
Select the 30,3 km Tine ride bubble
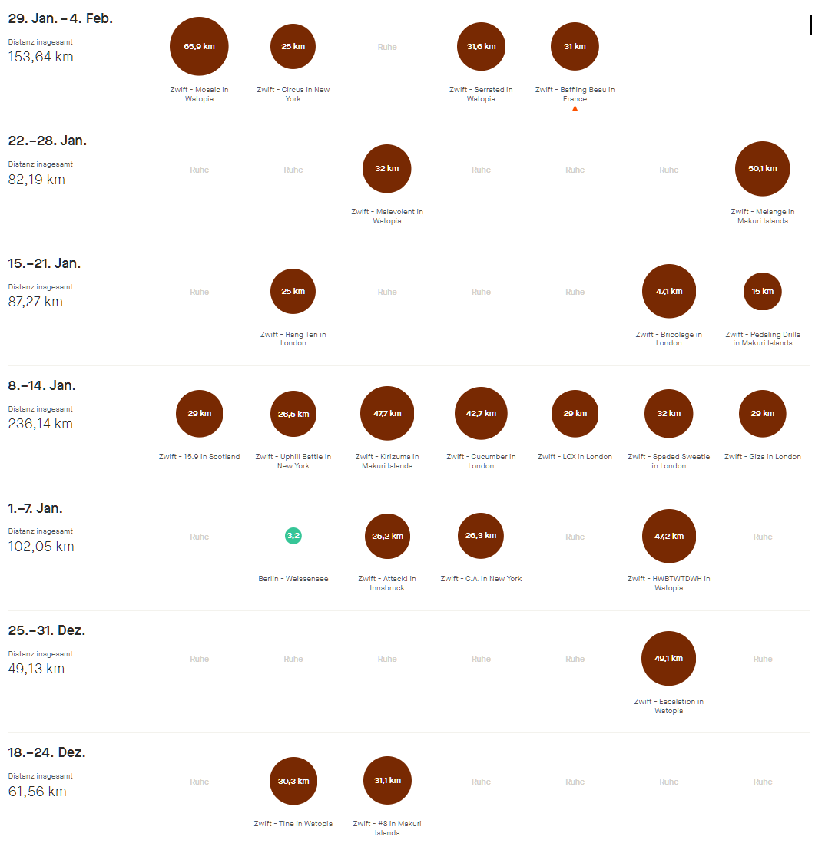tap(293, 781)
